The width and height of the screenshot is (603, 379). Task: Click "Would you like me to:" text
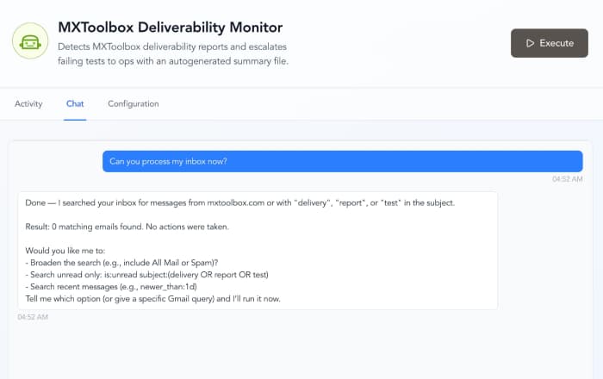pos(63,251)
